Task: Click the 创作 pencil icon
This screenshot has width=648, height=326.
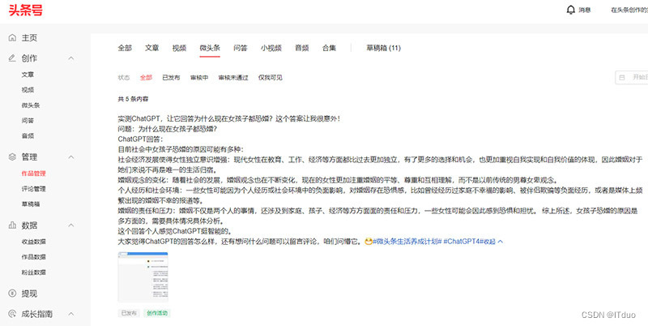Action: click(12, 58)
